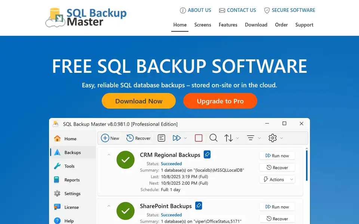Expand the gear settings dropdown arrow

281,138
